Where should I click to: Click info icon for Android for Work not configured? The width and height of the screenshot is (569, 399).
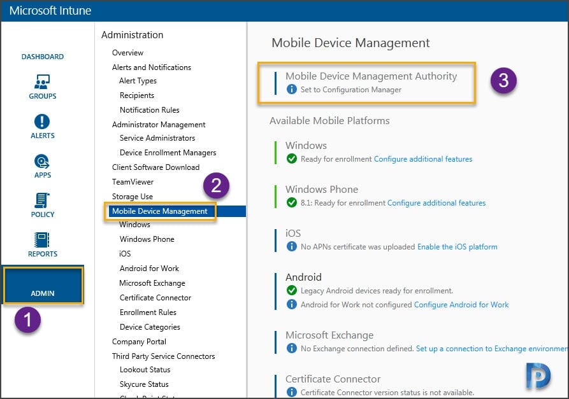(x=291, y=304)
